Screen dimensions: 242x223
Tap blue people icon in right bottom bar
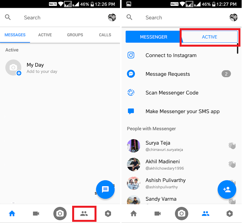206,214
